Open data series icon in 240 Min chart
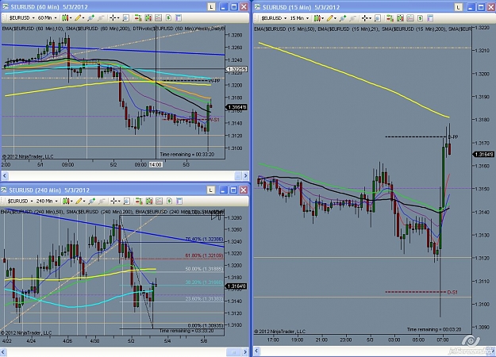 tap(149, 201)
